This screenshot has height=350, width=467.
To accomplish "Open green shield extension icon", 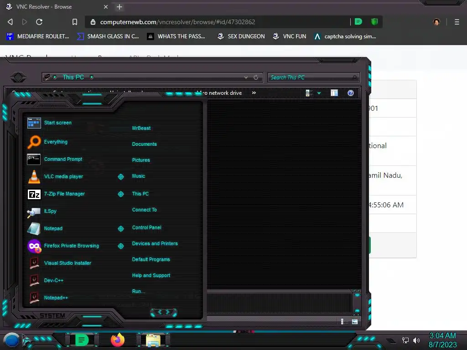I will [374, 21].
